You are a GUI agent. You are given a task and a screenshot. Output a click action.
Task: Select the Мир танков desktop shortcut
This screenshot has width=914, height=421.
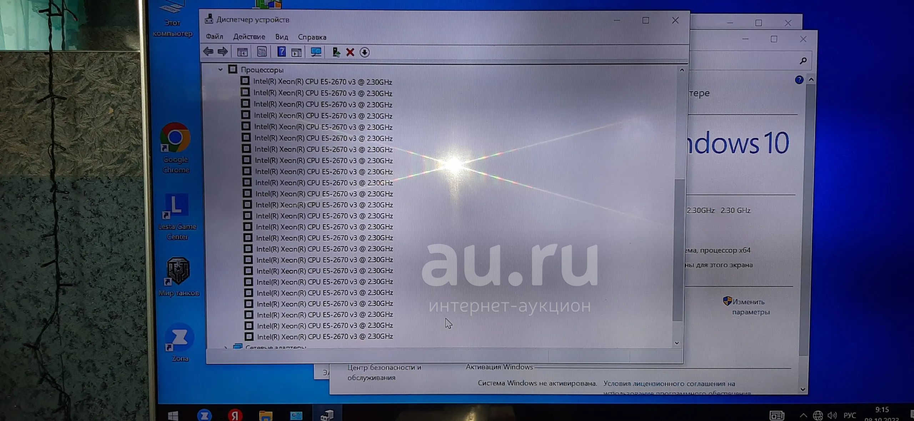point(179,277)
